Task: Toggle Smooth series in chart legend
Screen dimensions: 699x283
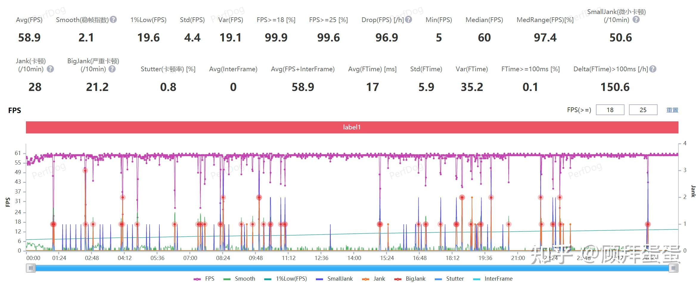Action: tap(239, 279)
